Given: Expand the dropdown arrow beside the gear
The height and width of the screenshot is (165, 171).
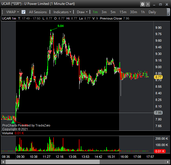Looking at the screenshot, I should [x=148, y=4].
